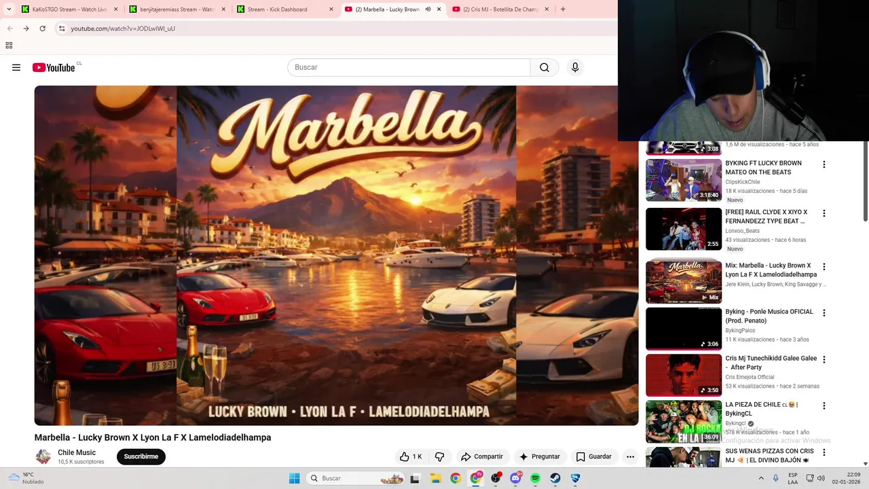Go forward in browser history
This screenshot has width=869, height=489.
point(26,29)
